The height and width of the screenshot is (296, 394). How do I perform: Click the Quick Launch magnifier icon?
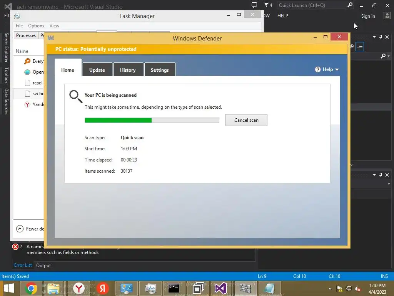(x=350, y=5)
